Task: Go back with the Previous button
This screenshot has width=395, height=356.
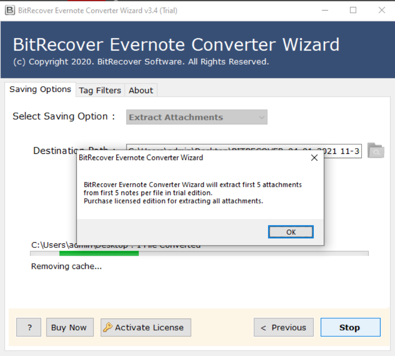Action: pyautogui.click(x=284, y=327)
